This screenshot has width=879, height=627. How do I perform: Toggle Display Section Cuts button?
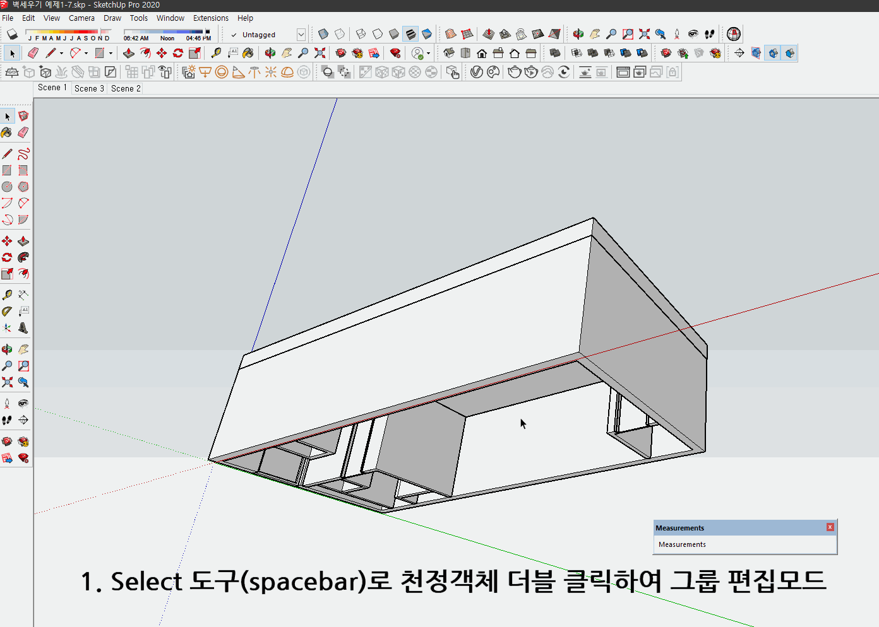click(774, 53)
